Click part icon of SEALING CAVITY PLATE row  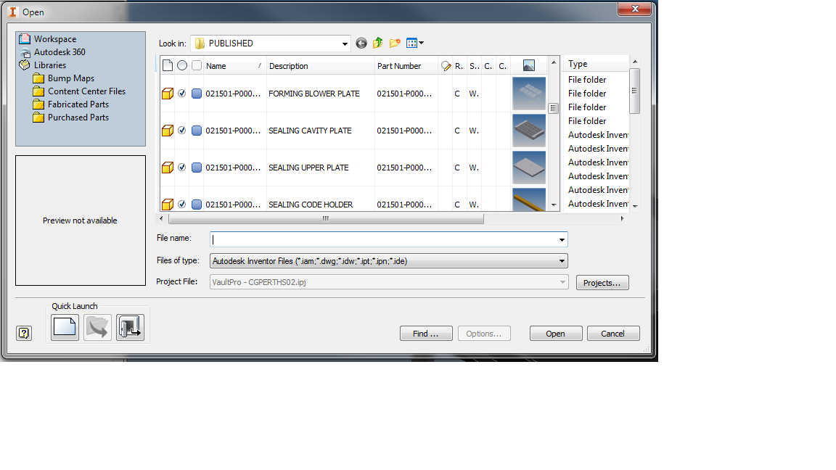point(168,131)
